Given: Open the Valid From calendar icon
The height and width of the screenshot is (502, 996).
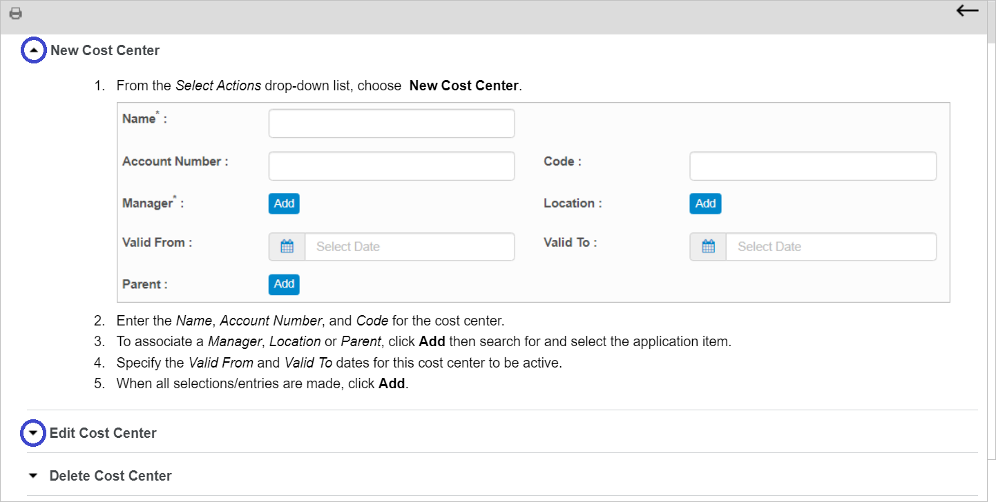Looking at the screenshot, I should click(x=287, y=247).
